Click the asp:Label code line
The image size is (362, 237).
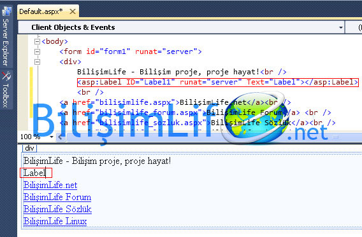coord(218,82)
